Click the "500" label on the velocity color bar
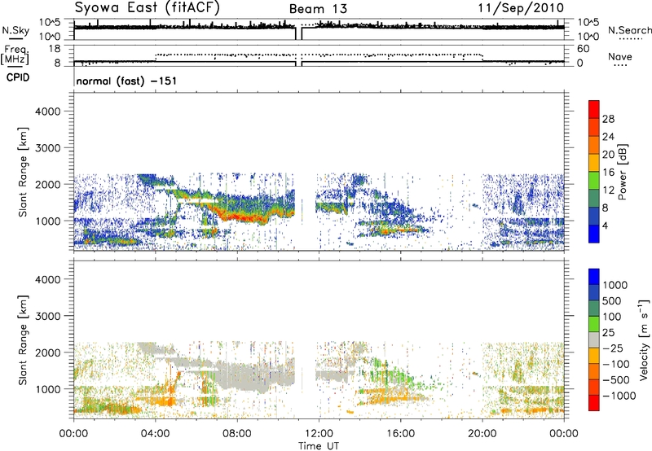The width and height of the screenshot is (652, 451). coord(614,301)
